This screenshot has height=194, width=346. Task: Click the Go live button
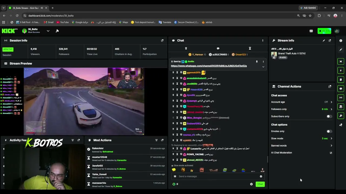click(x=324, y=31)
